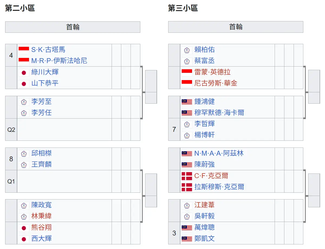This screenshot has height=249, width=325.
Task: Open player link N·M·A·A·阿茲林
Action: tap(219, 153)
